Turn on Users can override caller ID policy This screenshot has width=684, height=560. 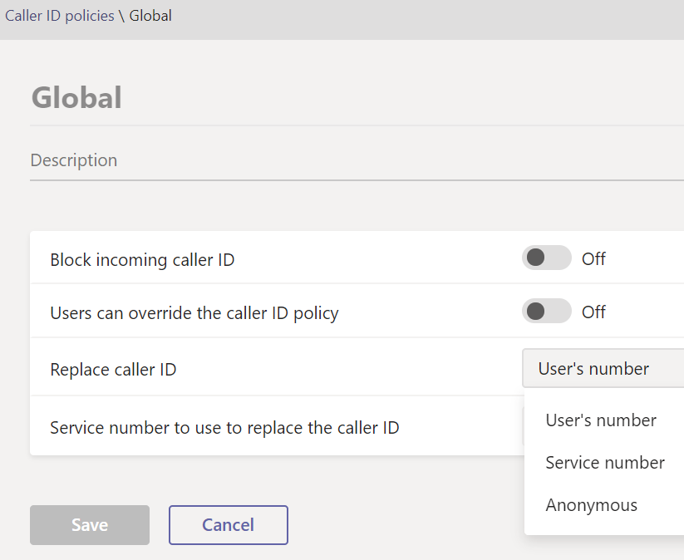point(546,312)
